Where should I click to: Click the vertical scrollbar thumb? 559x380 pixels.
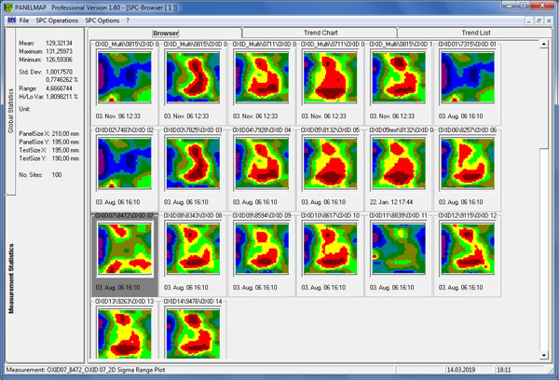pos(544,99)
